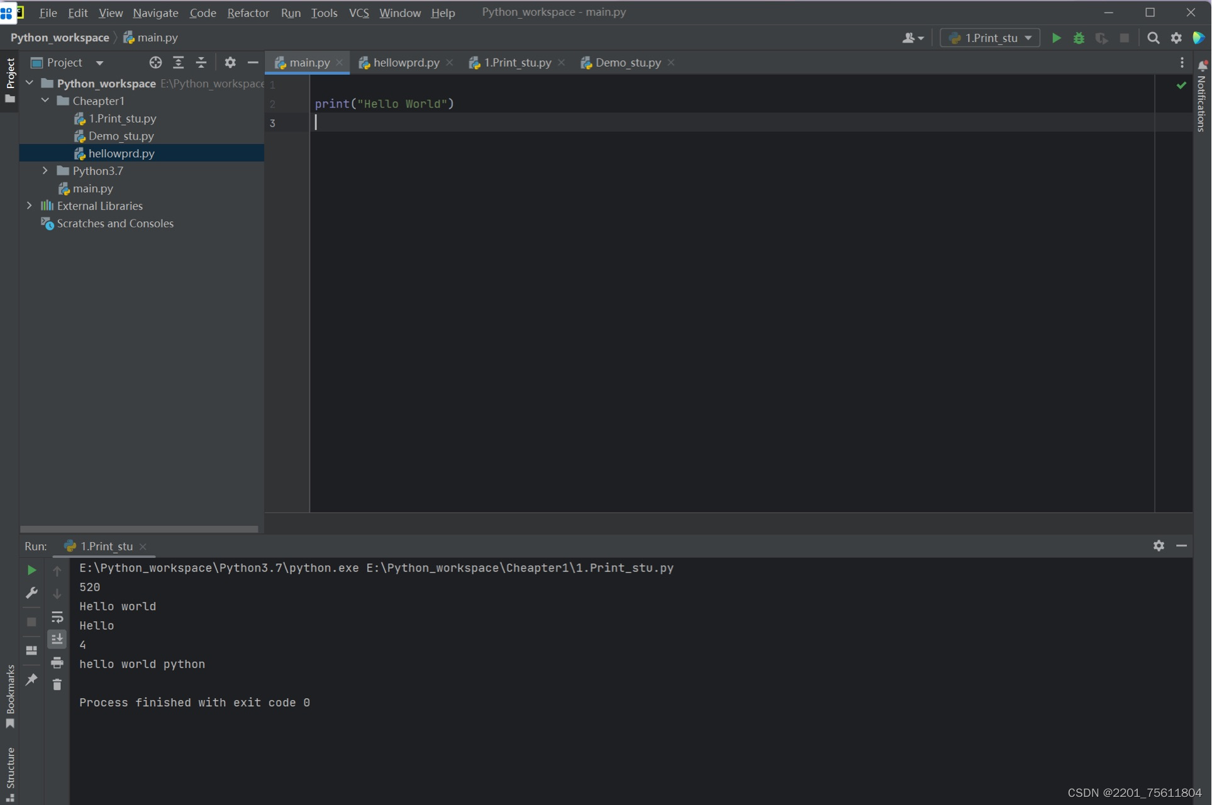This screenshot has height=805, width=1212.
Task: Close the main.py tab
Action: click(x=340, y=62)
